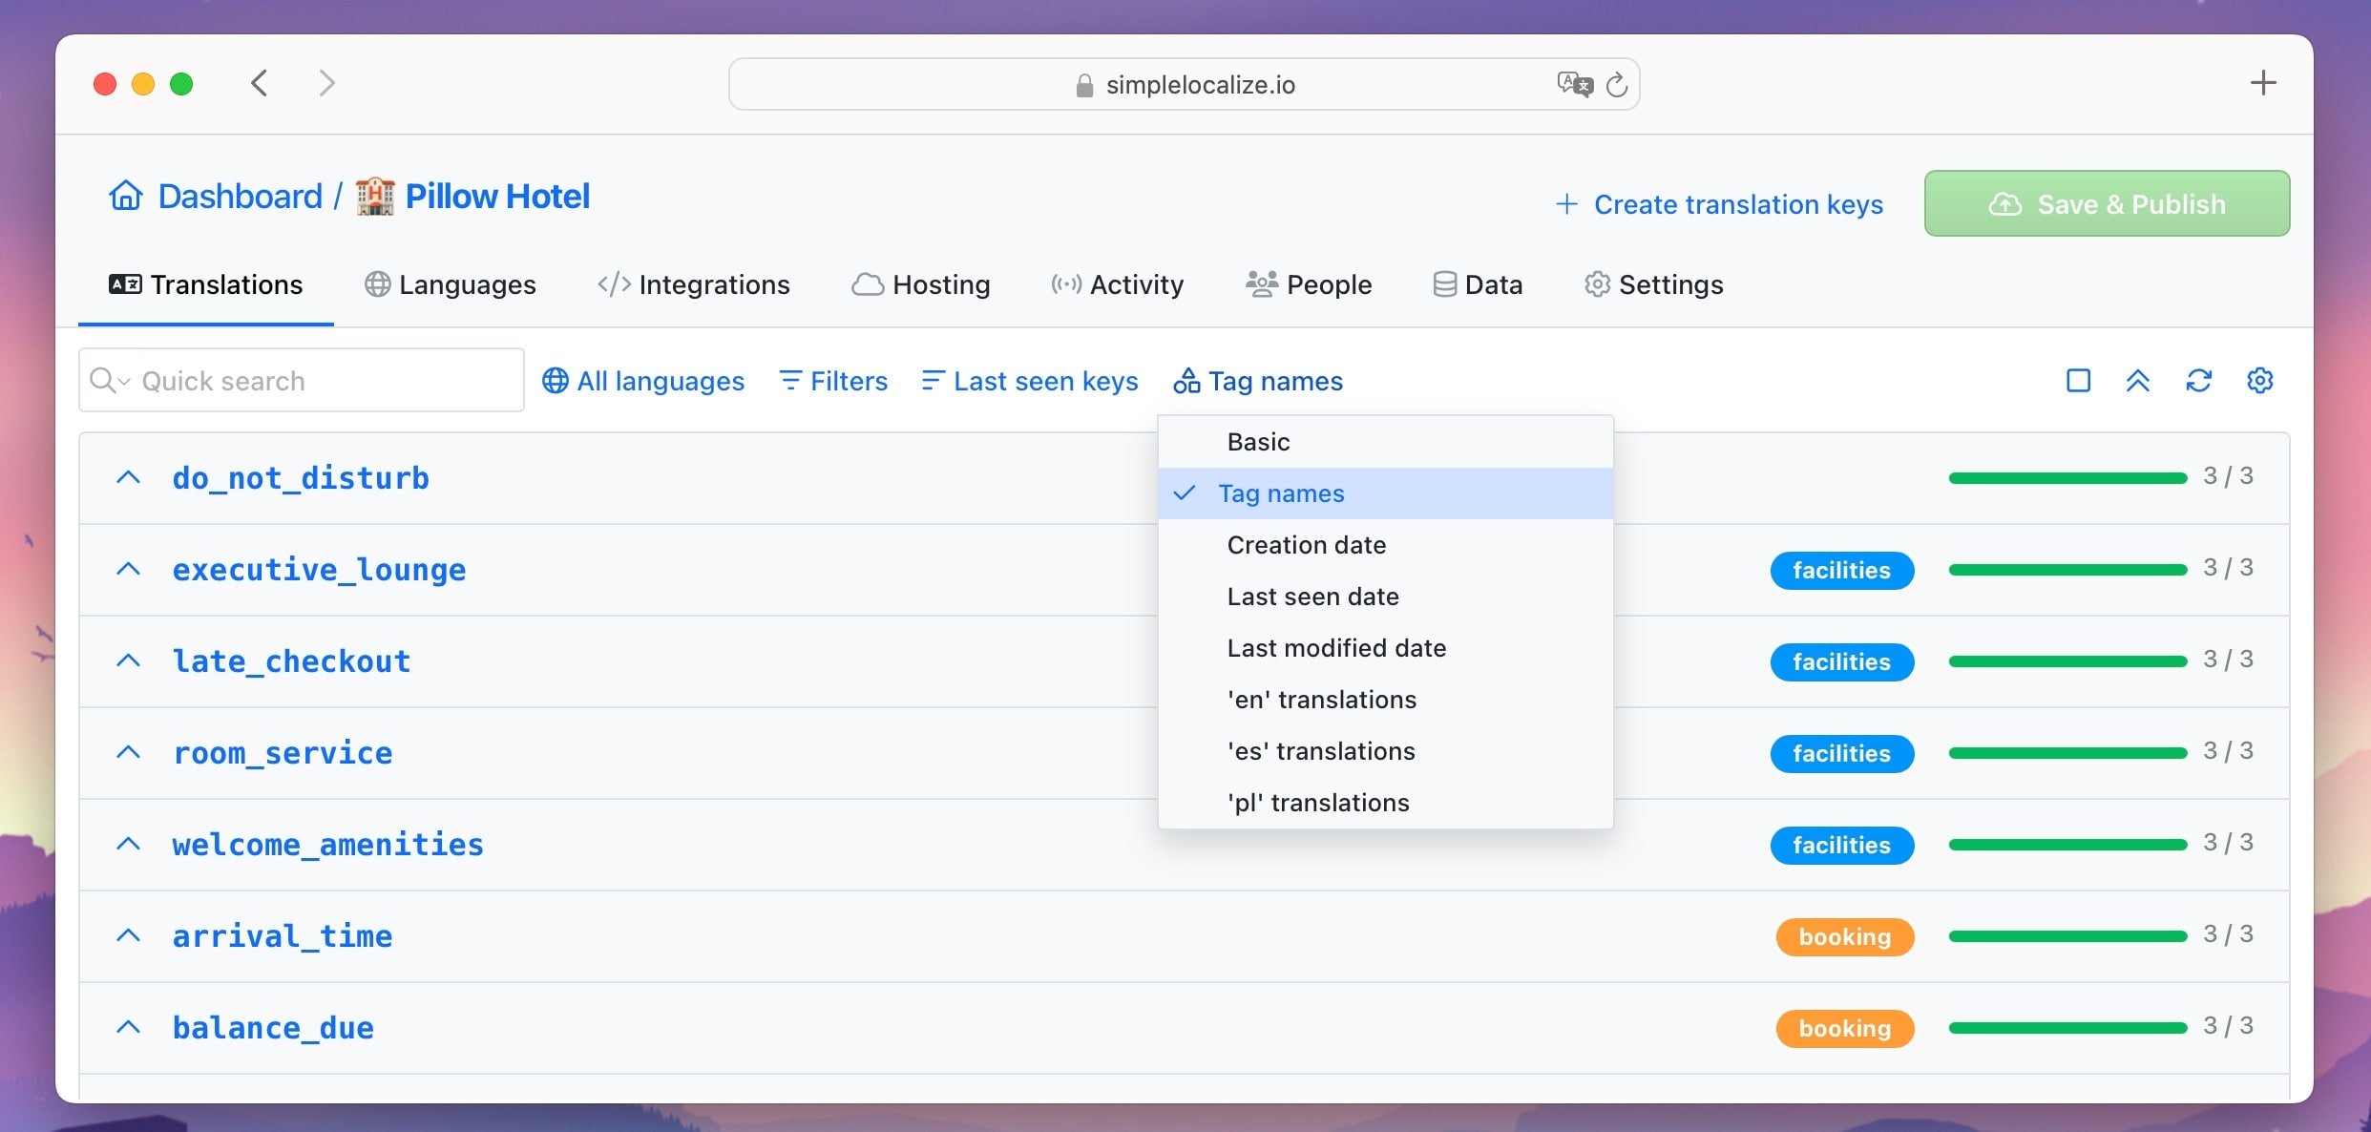Select Basic in the view menu

click(1385, 442)
